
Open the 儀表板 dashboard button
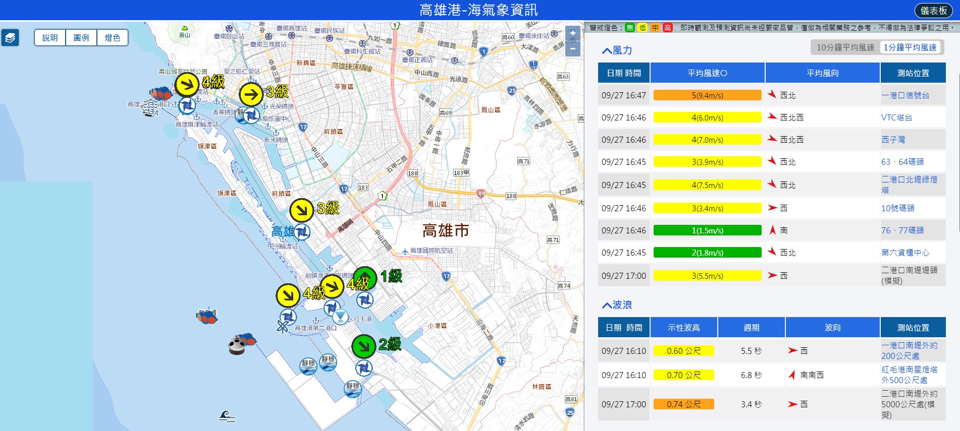(x=934, y=11)
